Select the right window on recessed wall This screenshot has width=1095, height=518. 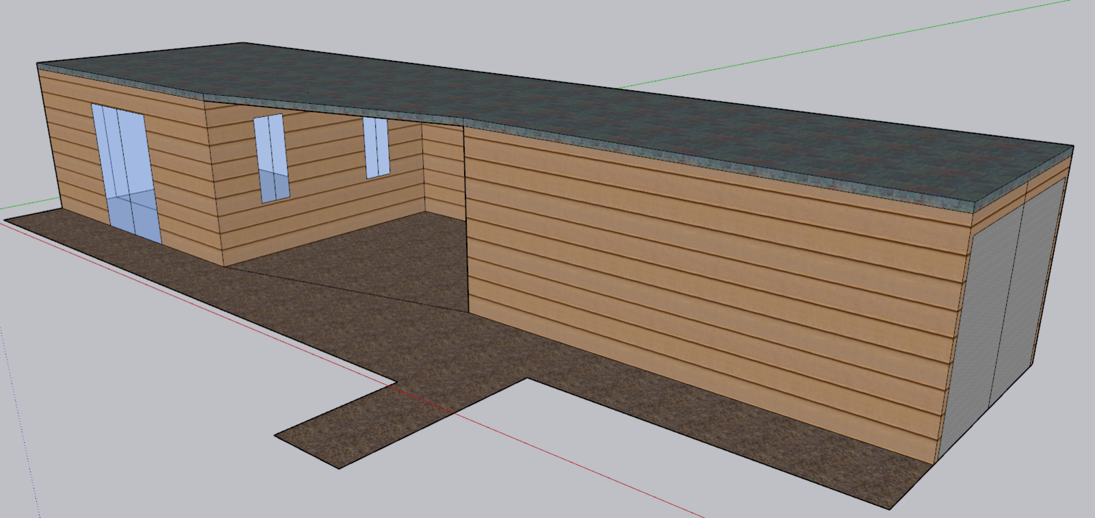click(x=376, y=147)
